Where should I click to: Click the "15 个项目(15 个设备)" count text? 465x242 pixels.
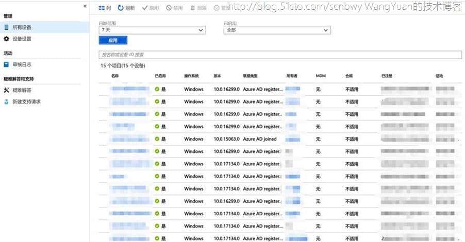pyautogui.click(x=123, y=66)
